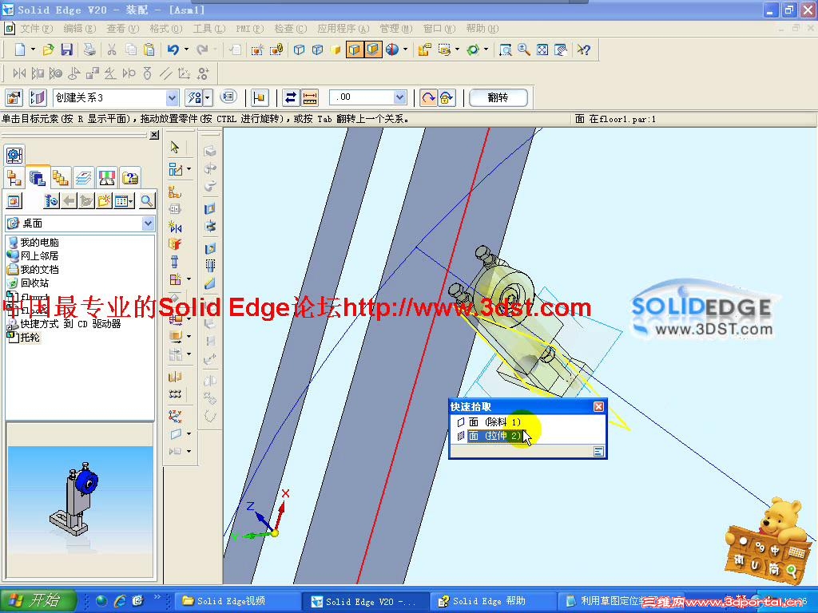Click the Windows 开始 Start button
Image resolution: width=818 pixels, height=613 pixels.
point(38,600)
